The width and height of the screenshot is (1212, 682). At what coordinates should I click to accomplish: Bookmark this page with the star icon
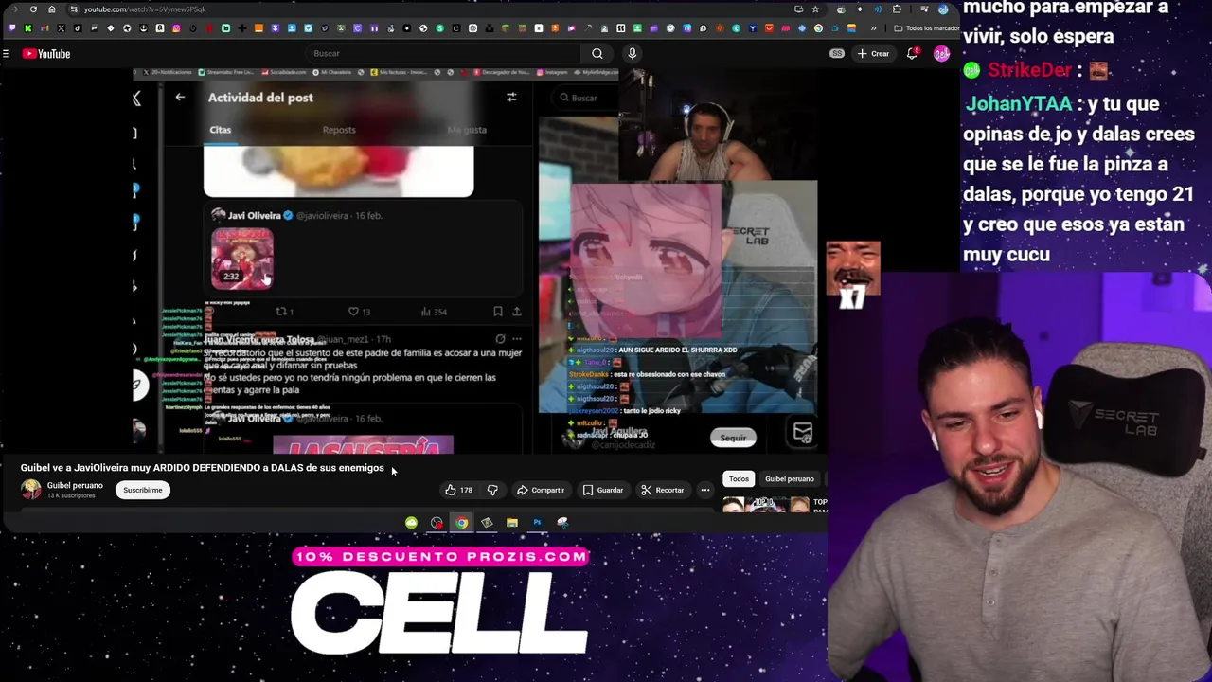point(815,9)
